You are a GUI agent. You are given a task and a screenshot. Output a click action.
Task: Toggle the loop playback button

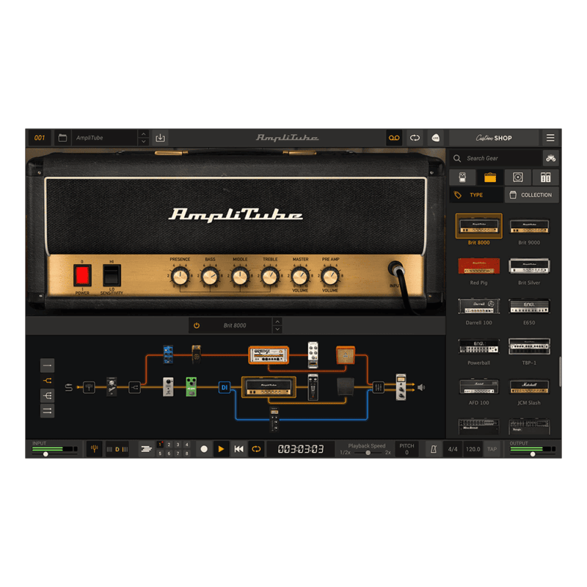click(256, 449)
